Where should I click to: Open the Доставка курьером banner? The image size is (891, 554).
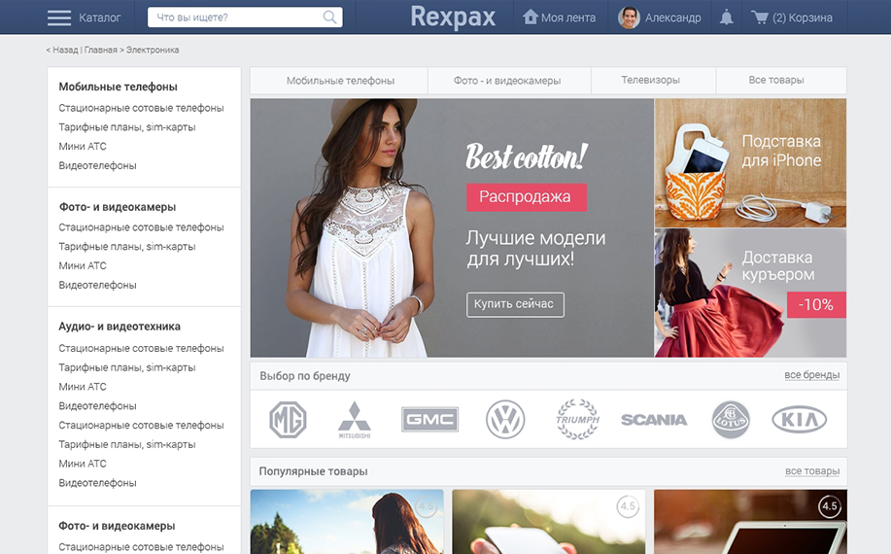coord(750,293)
